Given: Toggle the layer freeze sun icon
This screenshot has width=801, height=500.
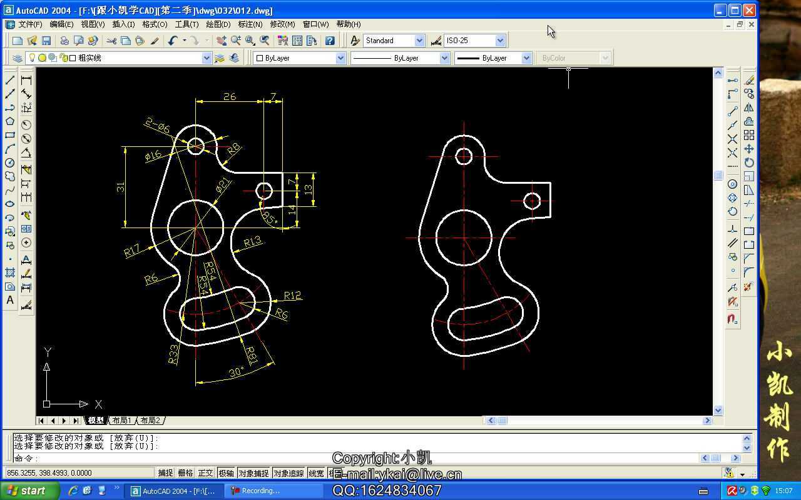Looking at the screenshot, I should pyautogui.click(x=42, y=57).
